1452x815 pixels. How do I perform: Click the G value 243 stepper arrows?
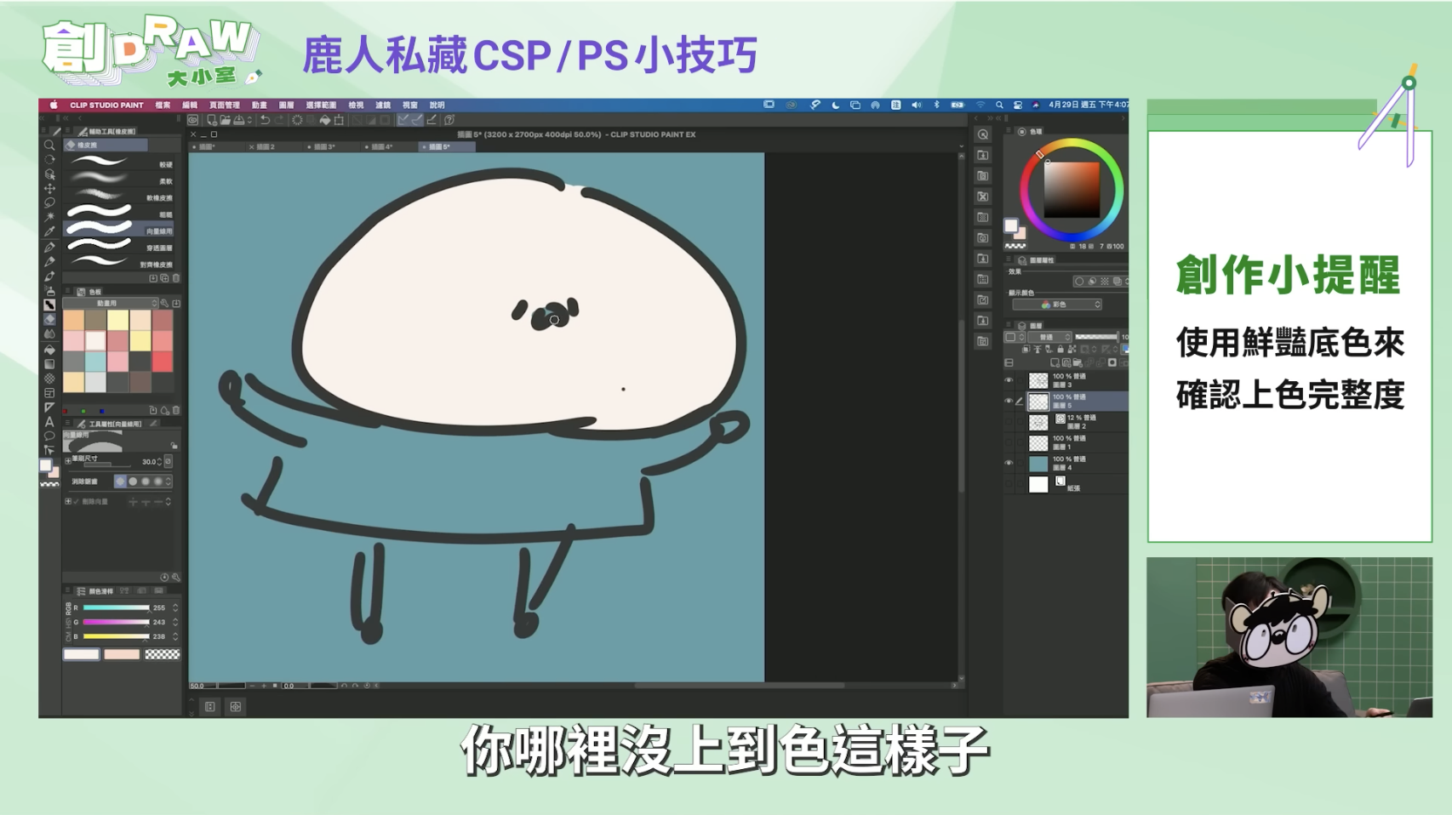[175, 622]
